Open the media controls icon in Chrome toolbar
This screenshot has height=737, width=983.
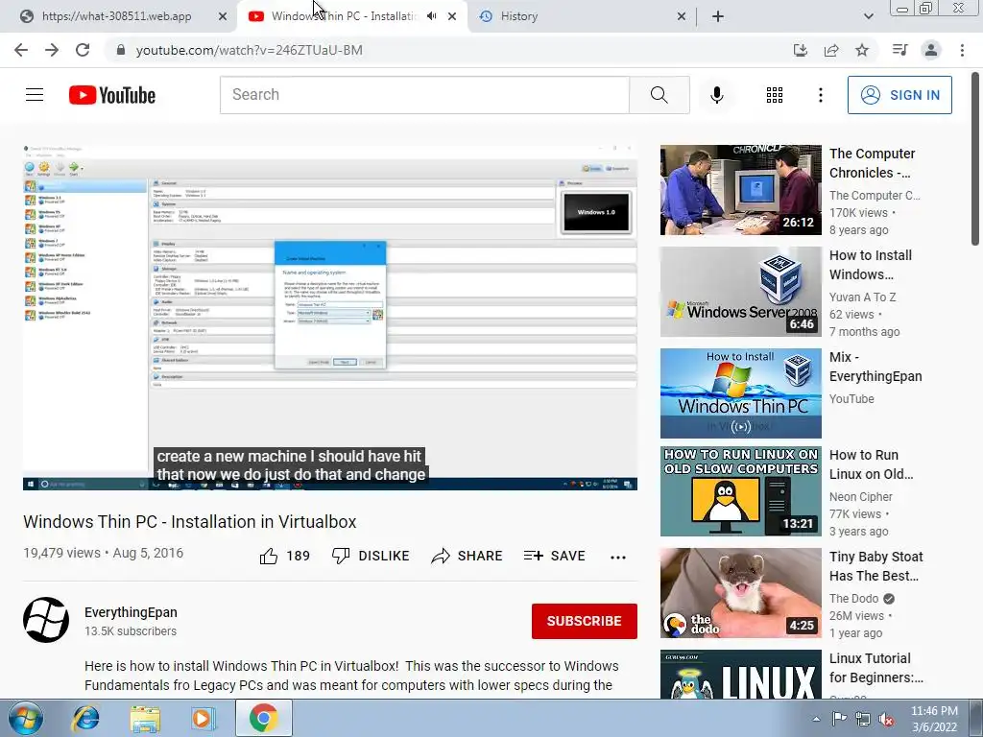[x=899, y=50]
